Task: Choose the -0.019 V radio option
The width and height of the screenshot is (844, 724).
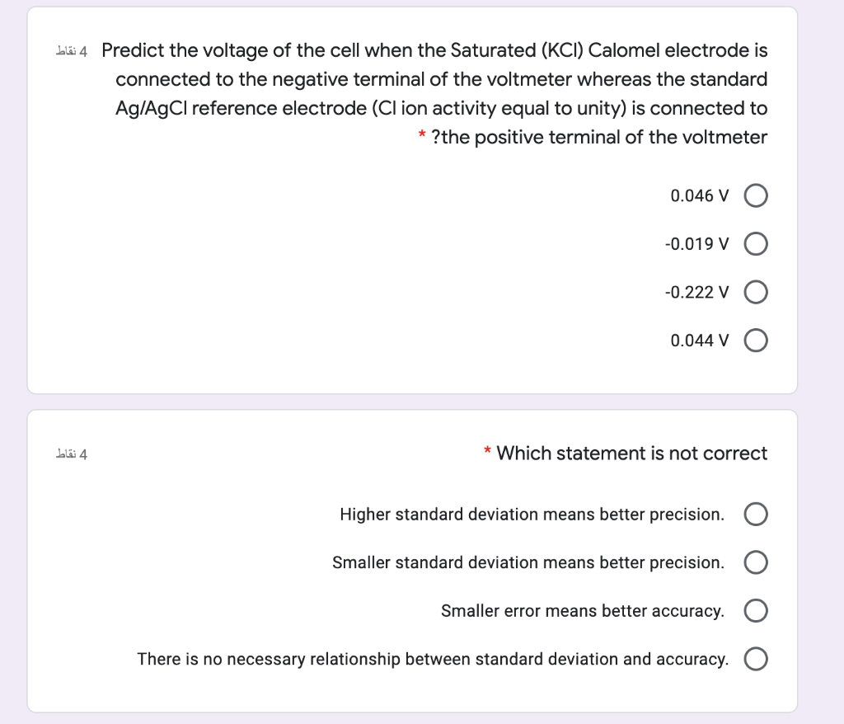Action: 756,244
